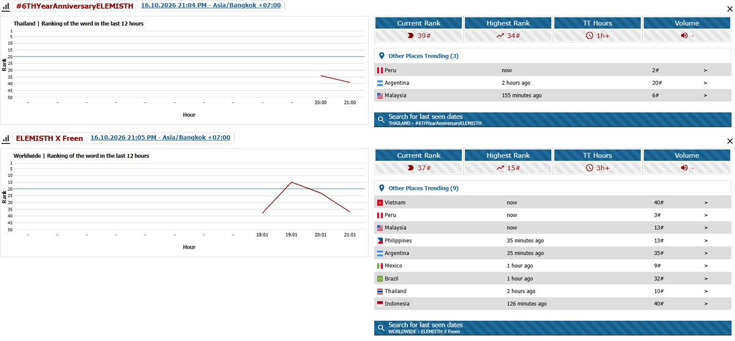Expand Argentina row showing rank 35#

click(x=706, y=253)
